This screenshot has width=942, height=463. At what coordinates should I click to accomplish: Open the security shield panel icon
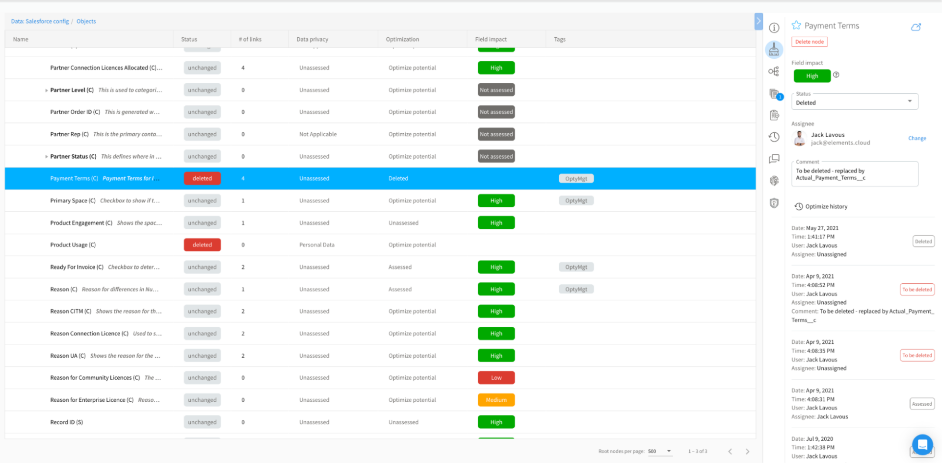tap(774, 203)
